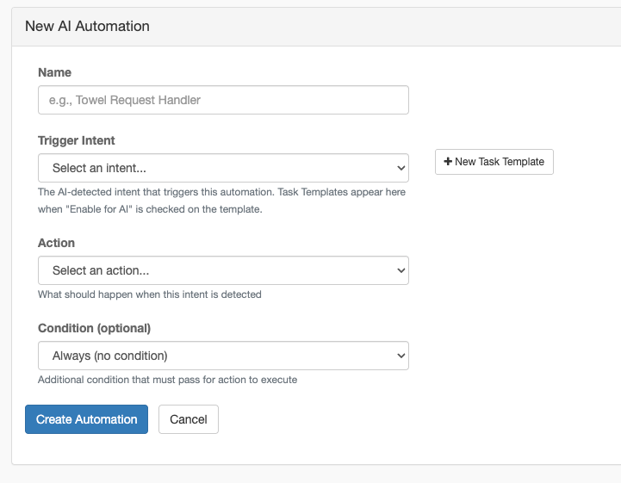
Task: Click the plus icon on New Task Template
Action: point(448,162)
